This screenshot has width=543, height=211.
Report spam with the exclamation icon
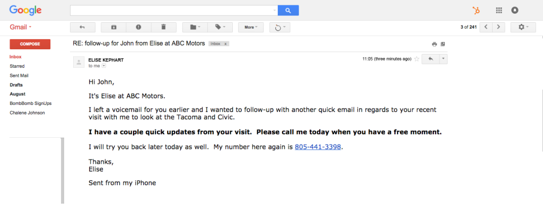tap(138, 27)
